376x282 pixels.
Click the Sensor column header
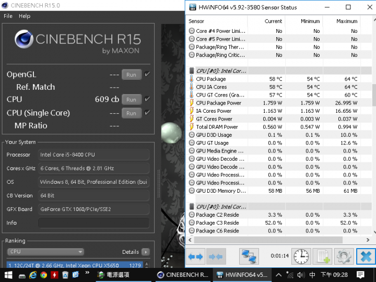point(217,21)
